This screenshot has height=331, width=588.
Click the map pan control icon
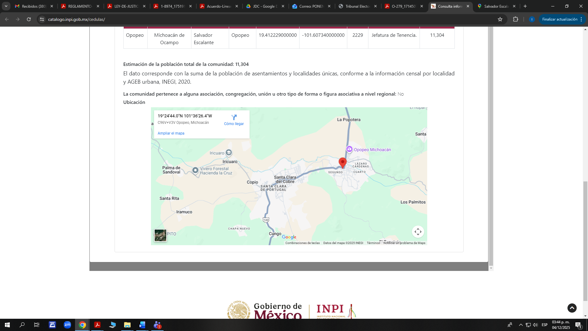pyautogui.click(x=418, y=231)
